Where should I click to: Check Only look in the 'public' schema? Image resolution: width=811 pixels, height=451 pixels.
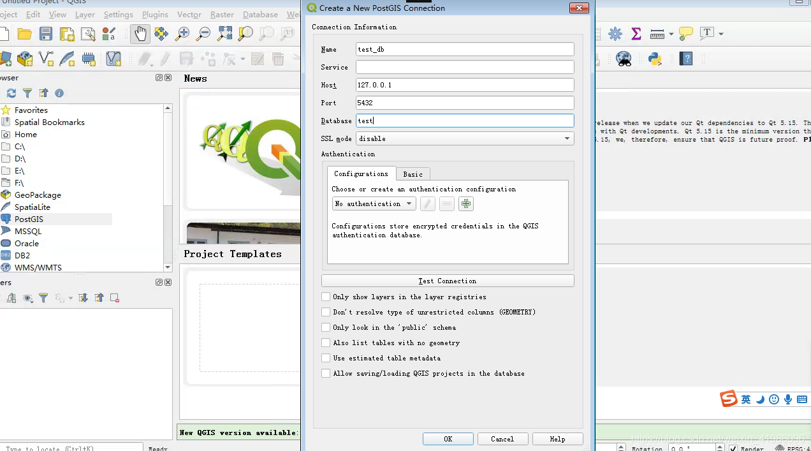(x=326, y=327)
